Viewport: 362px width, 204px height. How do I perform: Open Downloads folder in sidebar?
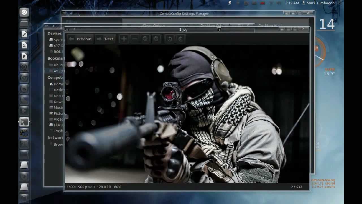point(57,102)
